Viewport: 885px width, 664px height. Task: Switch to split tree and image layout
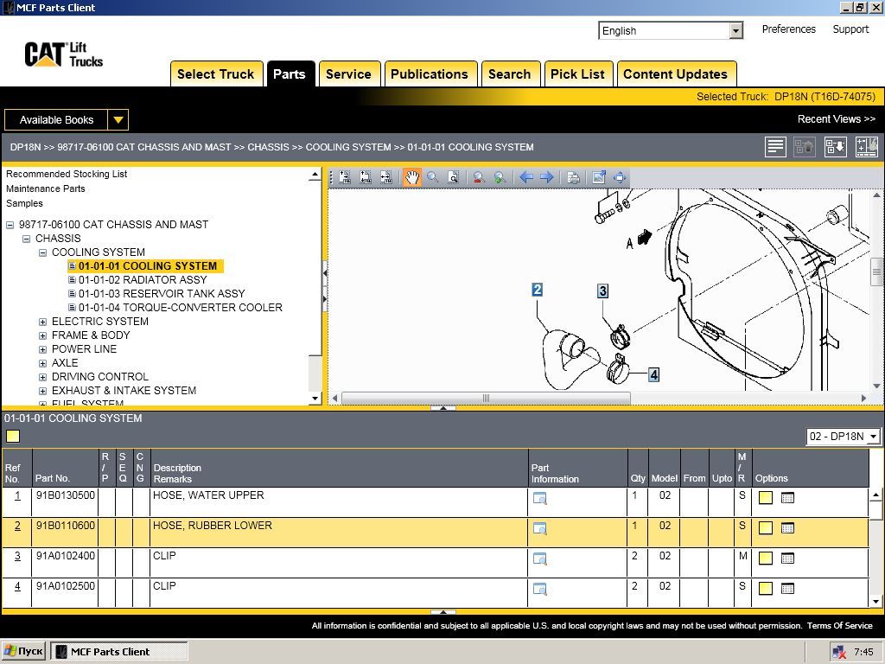866,147
